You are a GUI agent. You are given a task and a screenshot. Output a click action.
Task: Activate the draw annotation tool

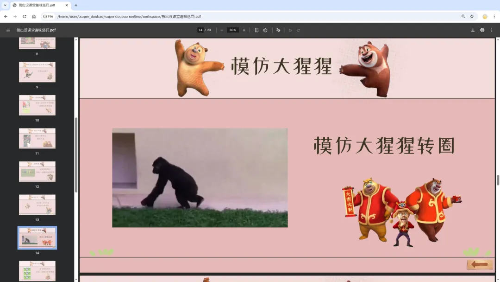pyautogui.click(x=278, y=30)
